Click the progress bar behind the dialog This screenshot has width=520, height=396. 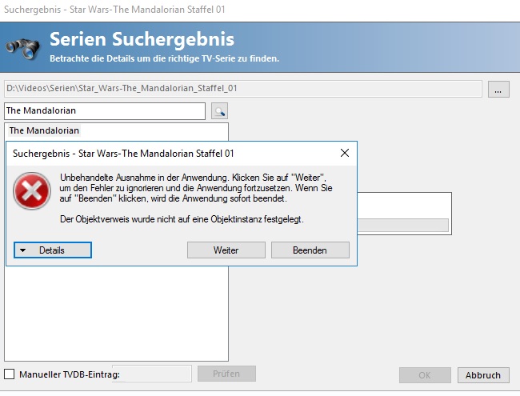coord(403,225)
